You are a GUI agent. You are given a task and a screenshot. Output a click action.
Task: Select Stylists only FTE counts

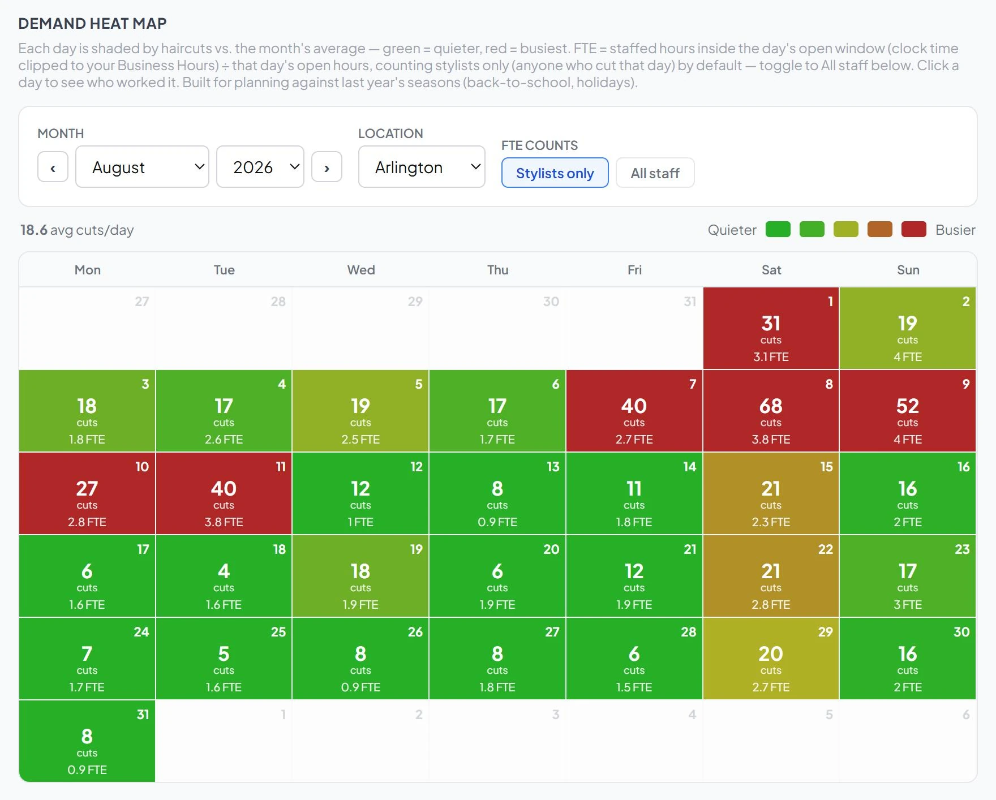[x=555, y=173]
